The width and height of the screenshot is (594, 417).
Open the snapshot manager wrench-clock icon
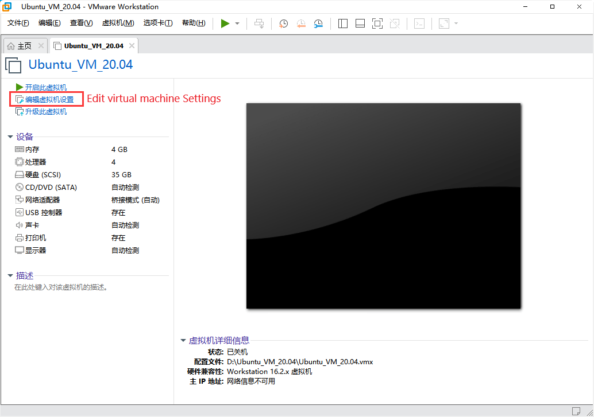318,24
